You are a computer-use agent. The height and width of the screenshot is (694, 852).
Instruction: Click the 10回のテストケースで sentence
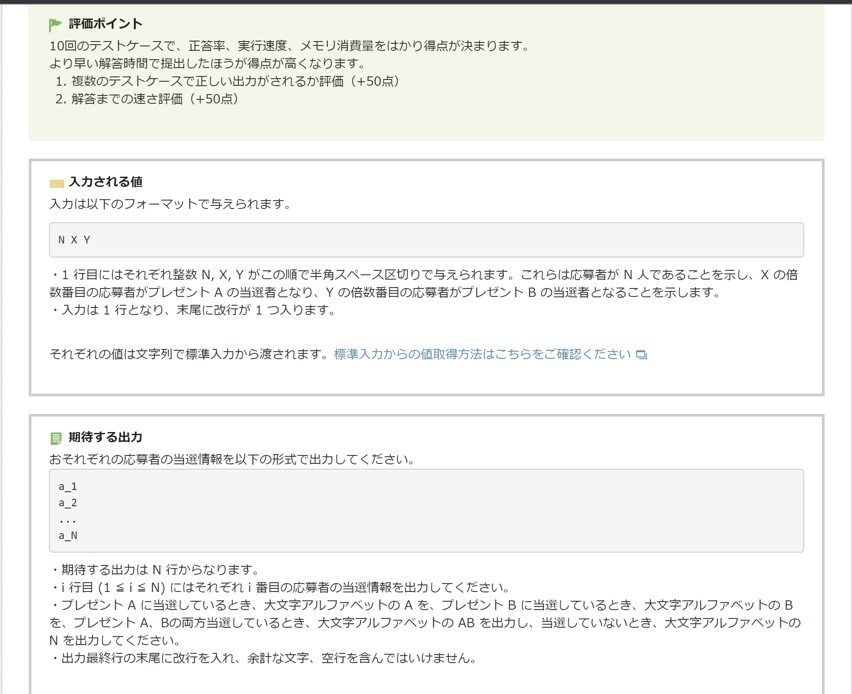pyautogui.click(x=290, y=46)
